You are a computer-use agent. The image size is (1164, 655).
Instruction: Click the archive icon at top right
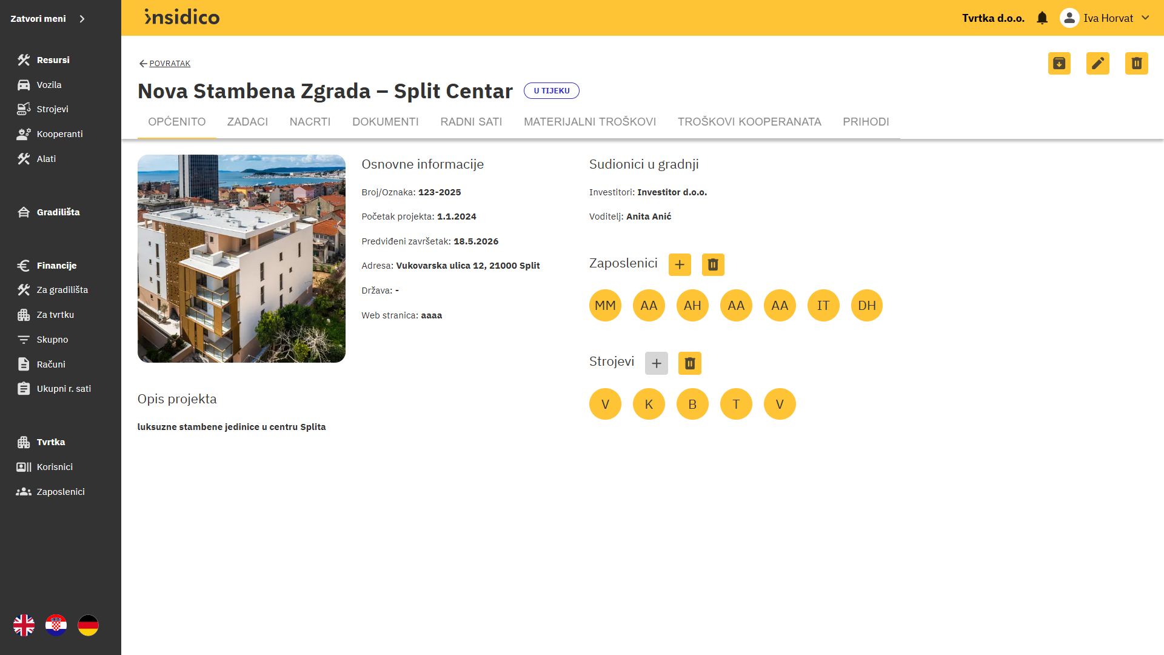(1059, 64)
